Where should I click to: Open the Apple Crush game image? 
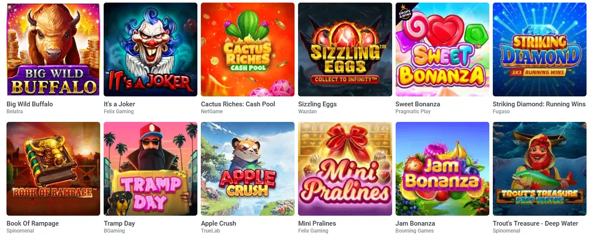[248, 169]
